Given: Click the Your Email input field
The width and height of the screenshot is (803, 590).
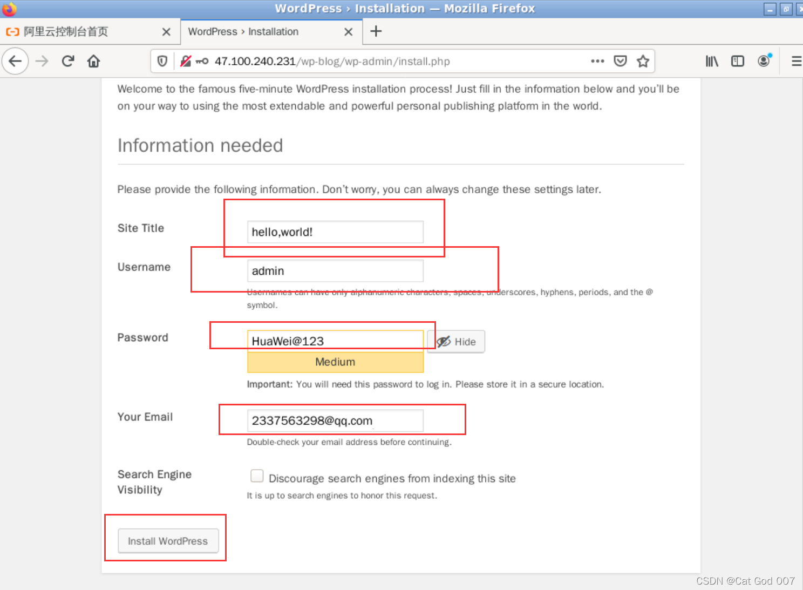Looking at the screenshot, I should 335,421.
